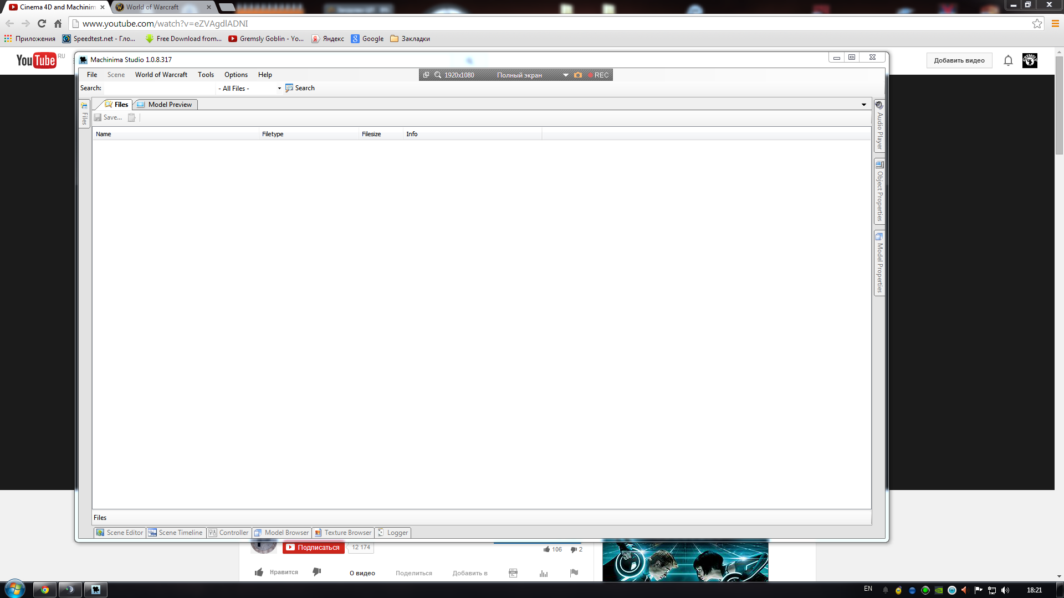
Task: Open the О видео tab
Action: tap(362, 573)
